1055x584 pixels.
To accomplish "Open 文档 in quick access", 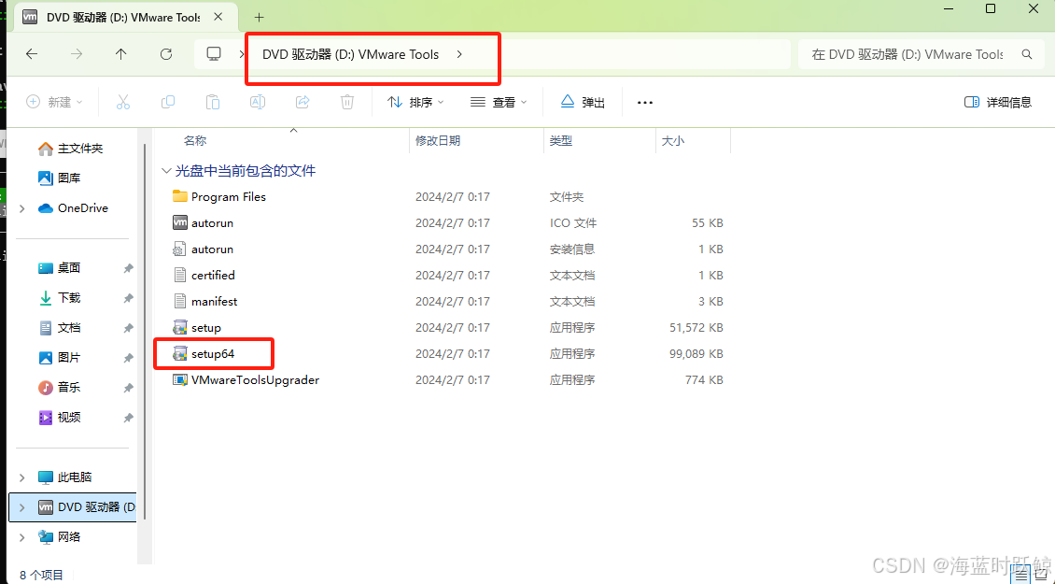I will 59,327.
